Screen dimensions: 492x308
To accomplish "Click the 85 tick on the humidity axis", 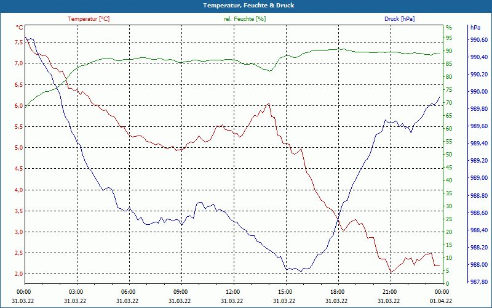I will coord(449,64).
